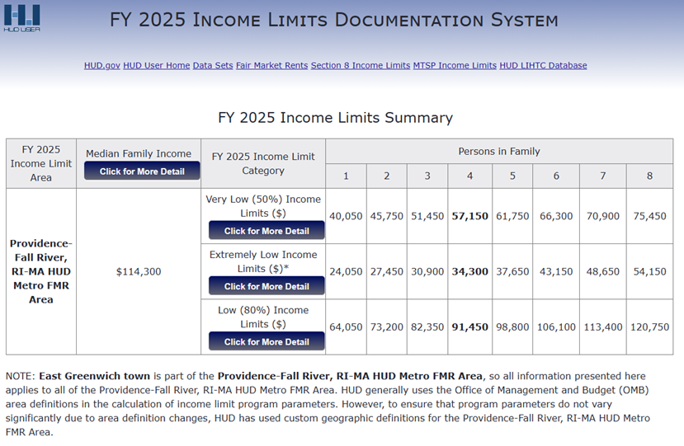Open Section 8 Income Limits link
The width and height of the screenshot is (684, 446).
click(361, 65)
